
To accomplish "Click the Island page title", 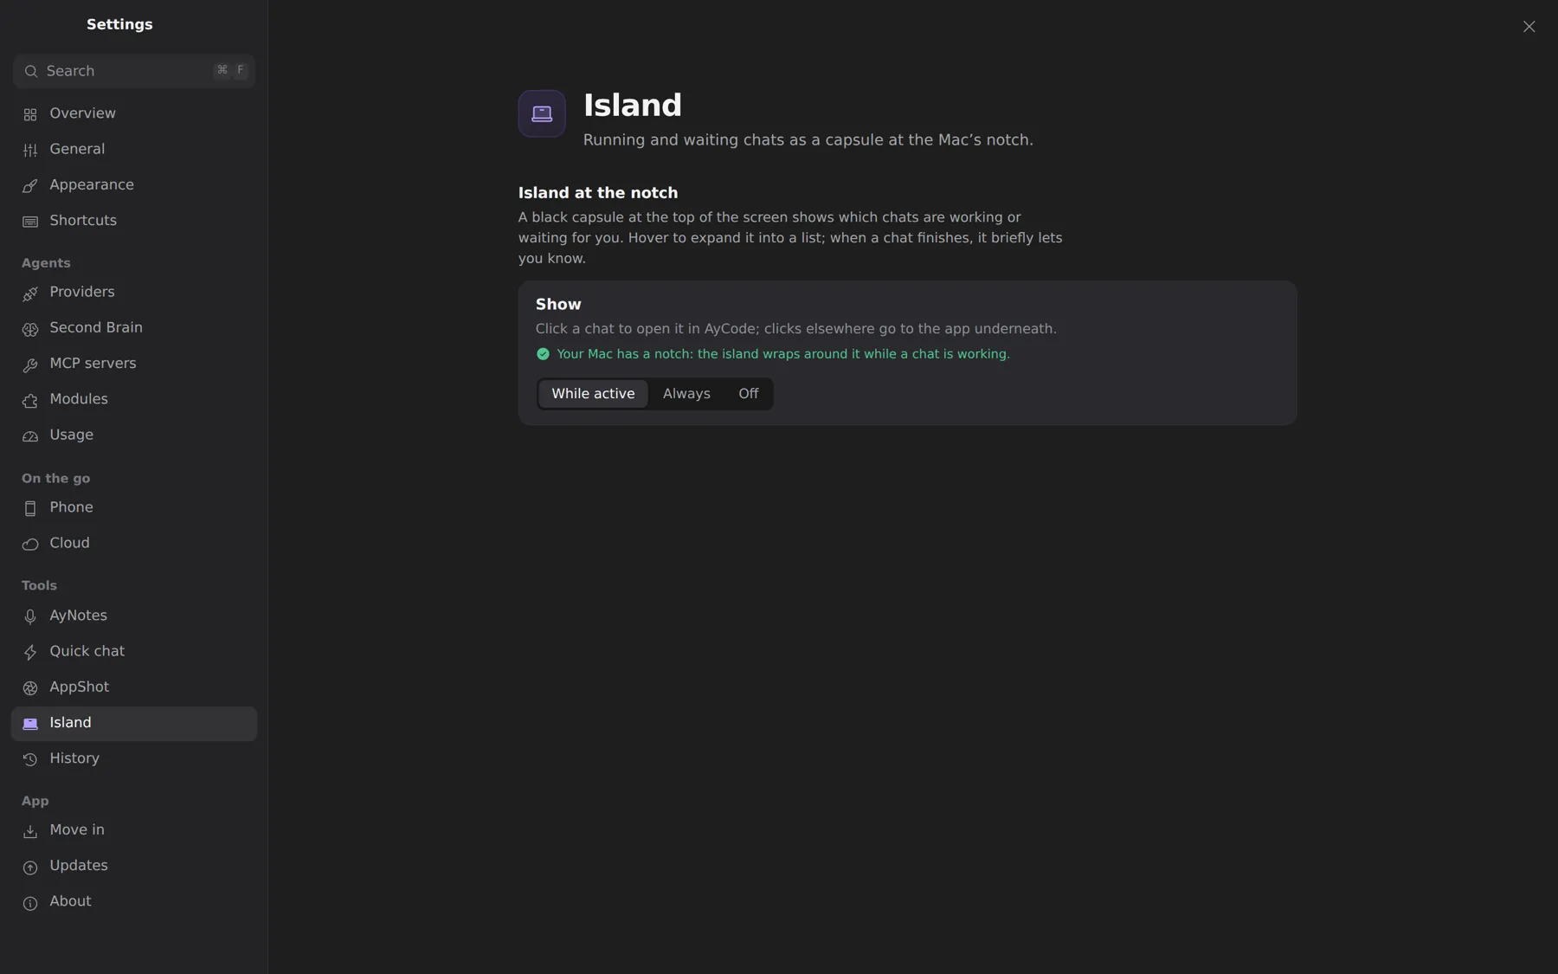I will pyautogui.click(x=633, y=106).
